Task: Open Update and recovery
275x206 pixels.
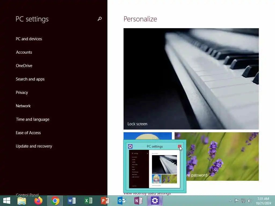Action: click(x=34, y=146)
